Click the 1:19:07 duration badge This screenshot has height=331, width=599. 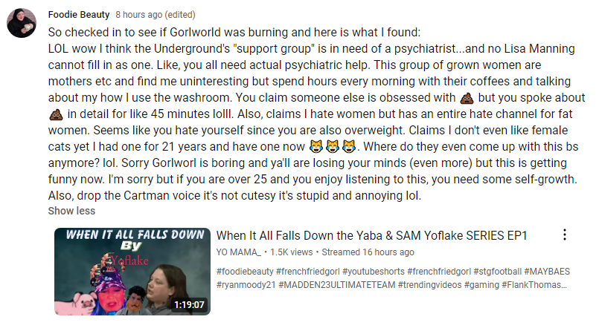tap(189, 305)
